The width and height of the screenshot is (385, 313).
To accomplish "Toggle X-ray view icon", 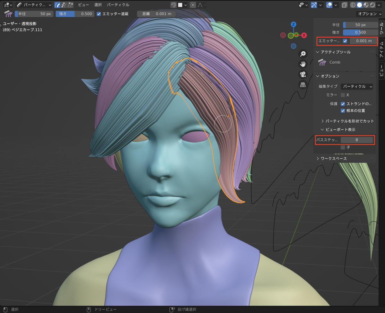I will 344,5.
